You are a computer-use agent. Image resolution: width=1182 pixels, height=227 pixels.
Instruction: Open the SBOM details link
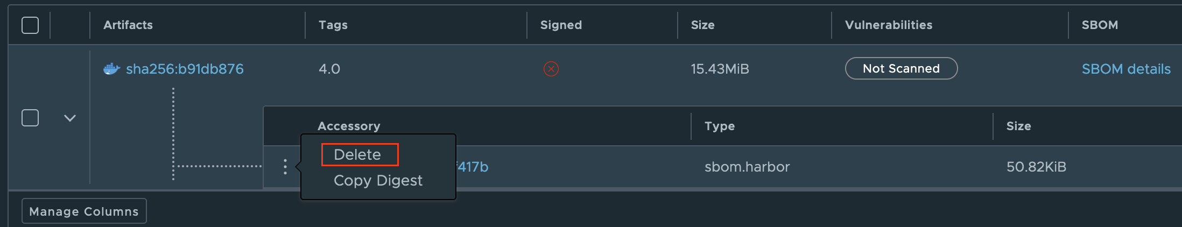(x=1126, y=69)
